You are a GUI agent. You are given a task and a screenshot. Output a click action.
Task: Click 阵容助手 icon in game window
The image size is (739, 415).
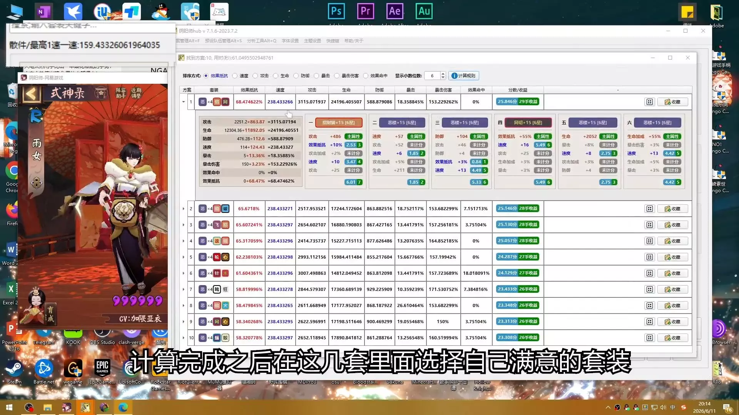[121, 93]
